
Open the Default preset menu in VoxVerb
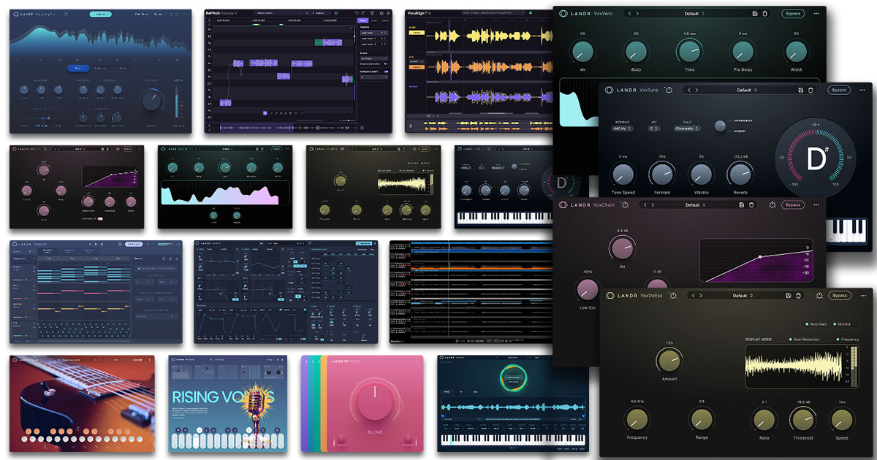[x=694, y=14]
